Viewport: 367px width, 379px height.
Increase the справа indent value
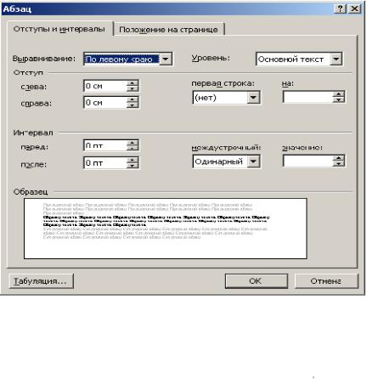tap(133, 99)
